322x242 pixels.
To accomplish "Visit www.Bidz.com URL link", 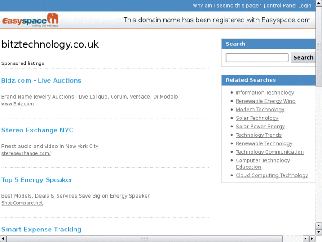I will 17,104.
